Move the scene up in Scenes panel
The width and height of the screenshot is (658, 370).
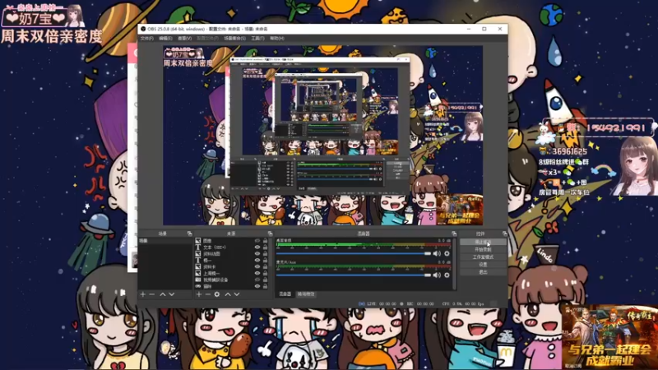[162, 294]
